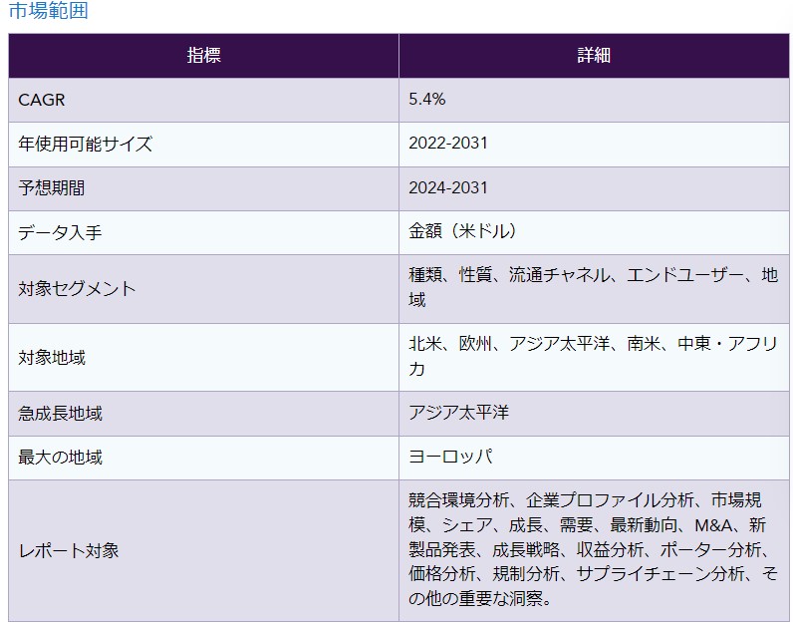
Task: Select the 対象セグメント row label
Action: click(x=77, y=289)
